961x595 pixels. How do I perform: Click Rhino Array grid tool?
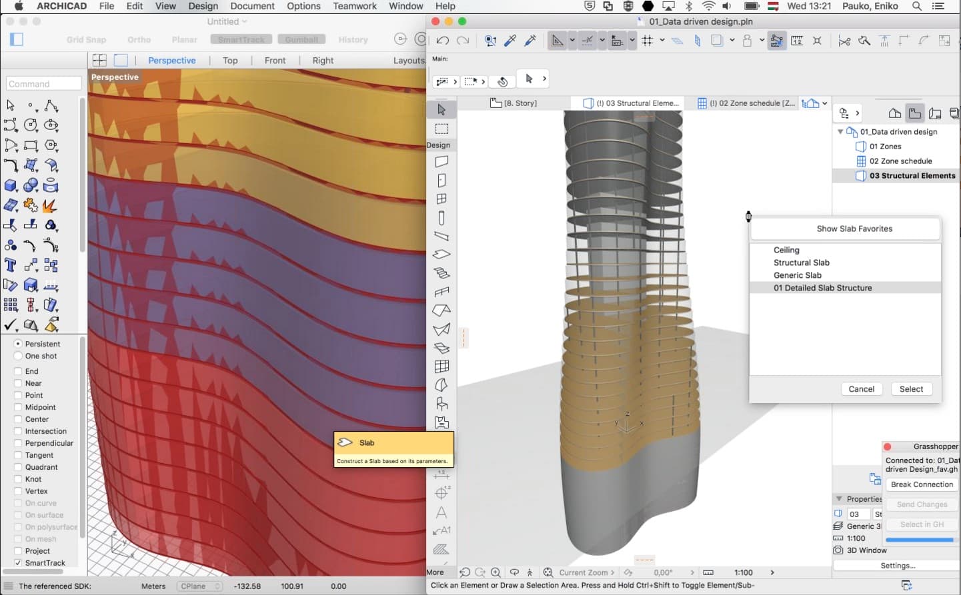click(11, 305)
